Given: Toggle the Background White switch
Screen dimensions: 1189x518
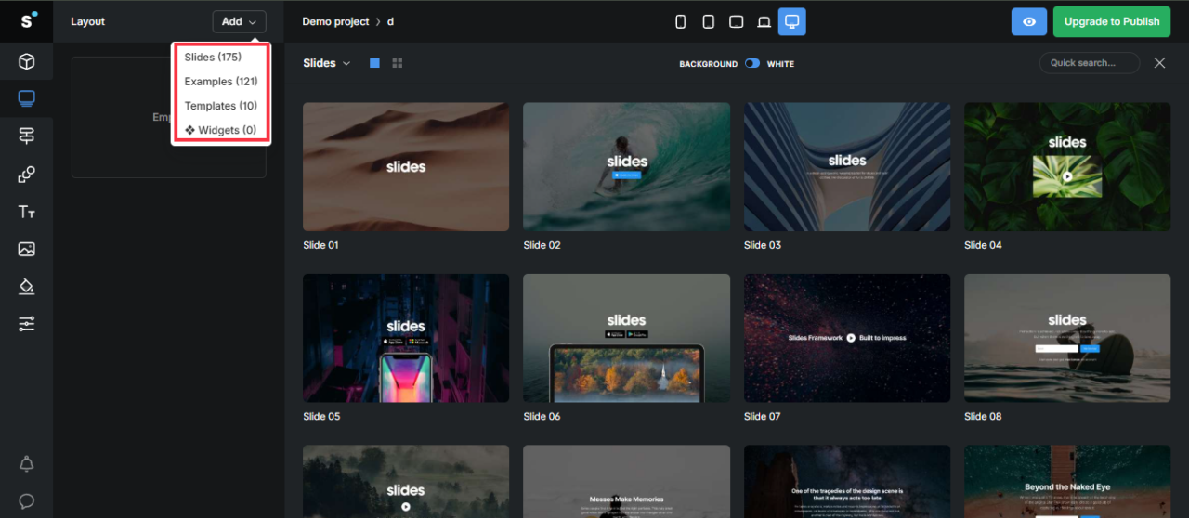Looking at the screenshot, I should click(x=752, y=63).
